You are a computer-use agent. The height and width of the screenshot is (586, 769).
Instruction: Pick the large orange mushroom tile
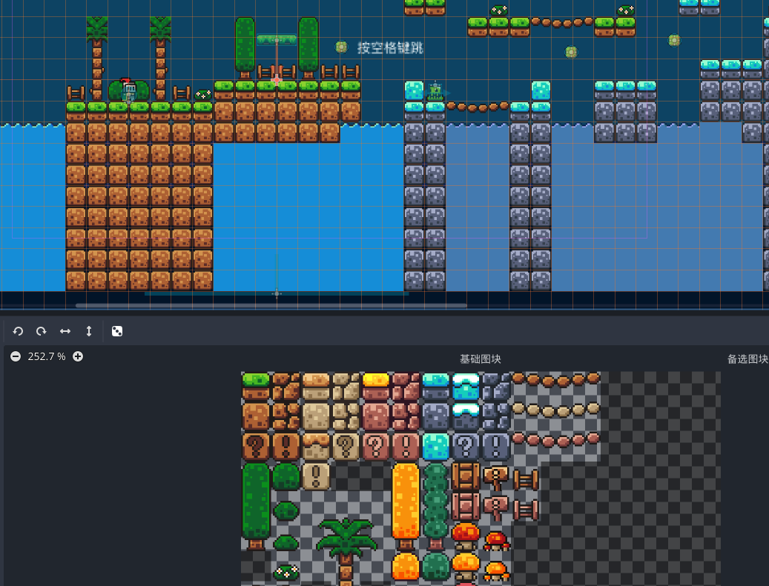click(466, 567)
